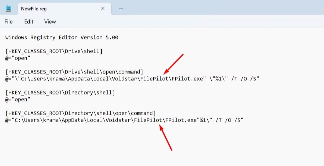Screen dimensions: 324x166
Task: Close the NewFile.reg tab
Action: click(x=103, y=8)
